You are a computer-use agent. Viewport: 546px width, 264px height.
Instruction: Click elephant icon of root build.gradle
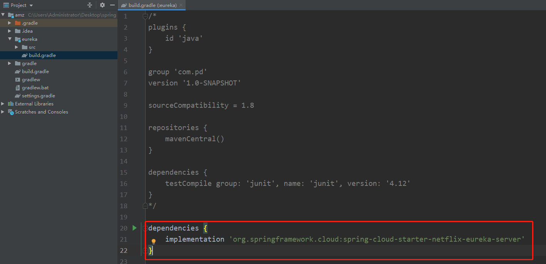click(18, 72)
